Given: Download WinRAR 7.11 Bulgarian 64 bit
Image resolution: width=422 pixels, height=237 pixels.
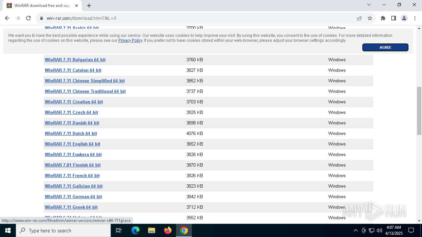Looking at the screenshot, I should tap(75, 60).
